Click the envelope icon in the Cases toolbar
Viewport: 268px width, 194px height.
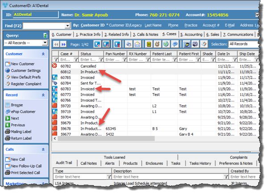coord(137,44)
